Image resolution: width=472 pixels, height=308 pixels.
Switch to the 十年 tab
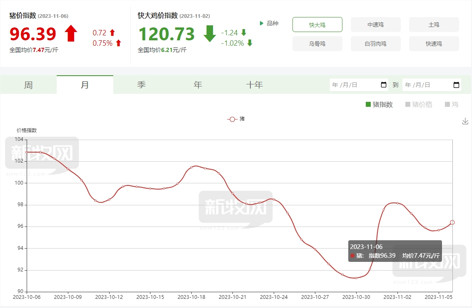point(255,85)
